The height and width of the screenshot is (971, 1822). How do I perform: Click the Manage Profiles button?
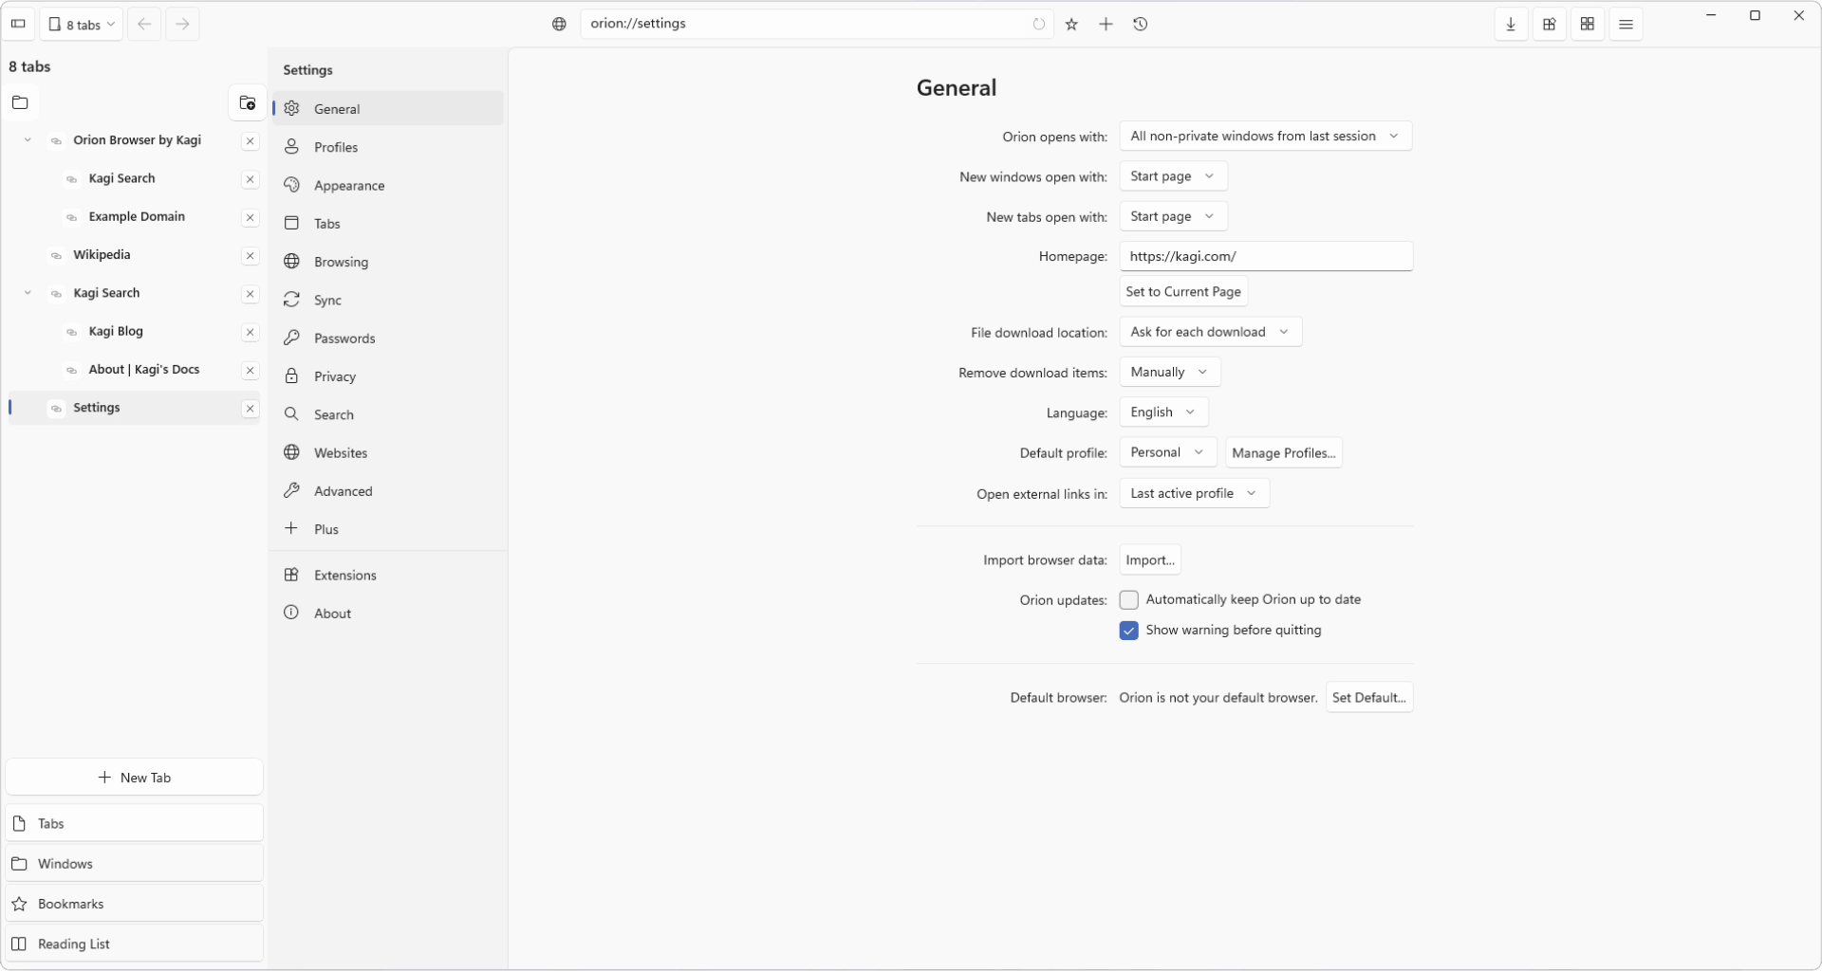click(x=1283, y=453)
